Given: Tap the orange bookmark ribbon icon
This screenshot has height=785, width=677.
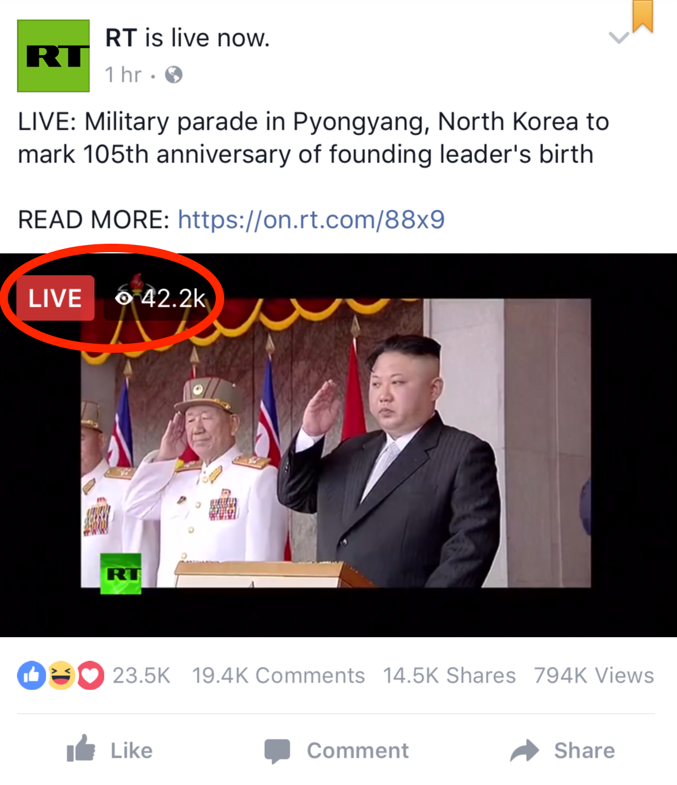Looking at the screenshot, I should click(x=642, y=16).
